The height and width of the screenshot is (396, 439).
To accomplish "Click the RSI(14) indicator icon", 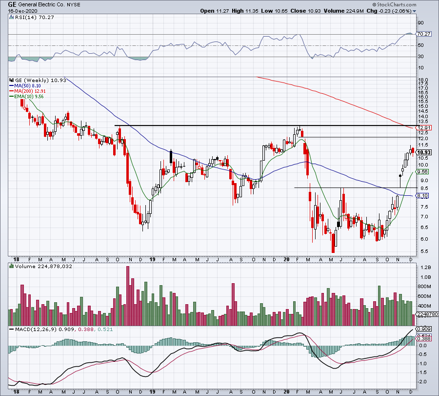I will [x=11, y=17].
